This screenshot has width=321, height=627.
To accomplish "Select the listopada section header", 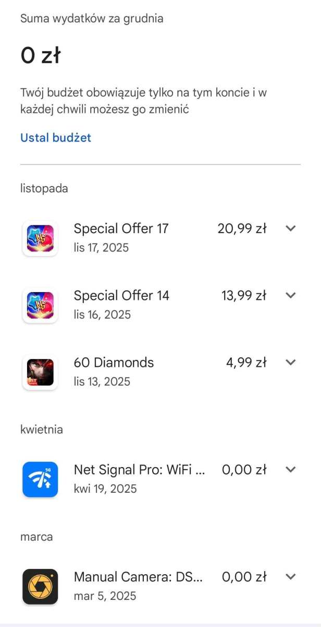I will click(44, 188).
